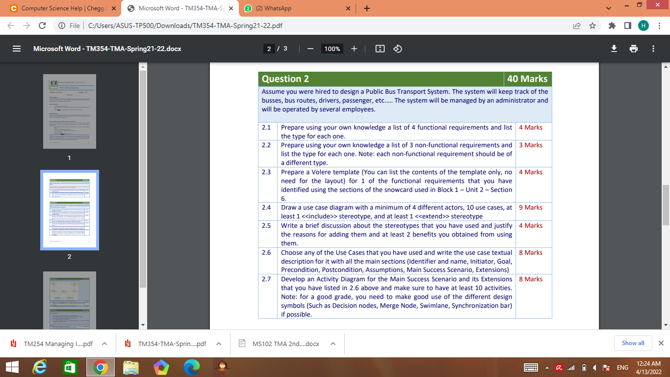670x377 pixels.
Task: Rotate the PDF counterclockwise
Action: coord(398,49)
